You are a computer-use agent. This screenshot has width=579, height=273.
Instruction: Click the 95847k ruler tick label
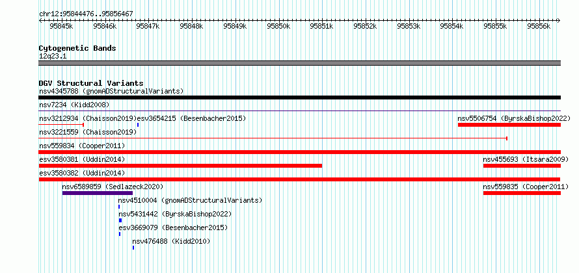point(148,26)
